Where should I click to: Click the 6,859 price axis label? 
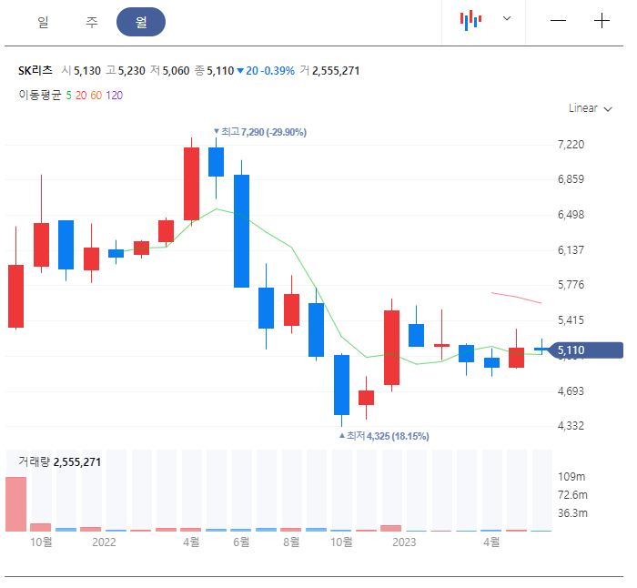tap(571, 179)
